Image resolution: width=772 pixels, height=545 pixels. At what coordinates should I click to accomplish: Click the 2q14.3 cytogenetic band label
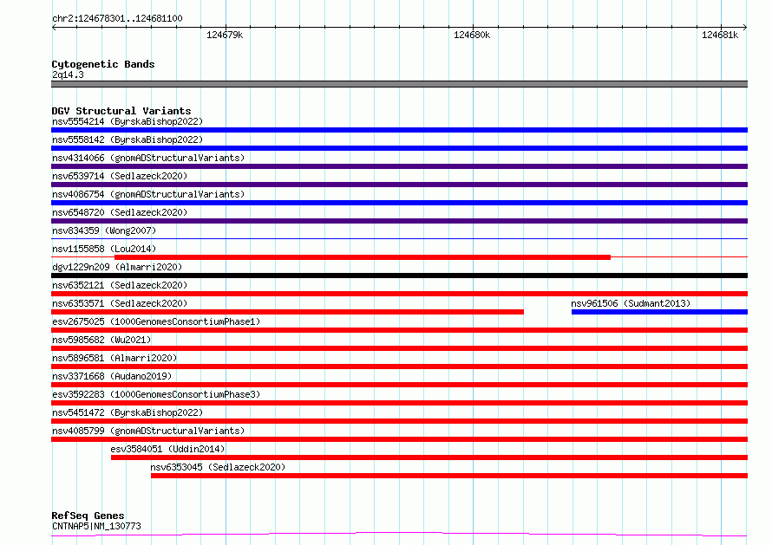[x=68, y=75]
